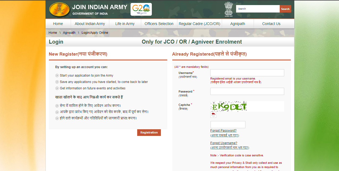
Task: Click 'By setting up an account you can:' text
Action: click(81, 67)
